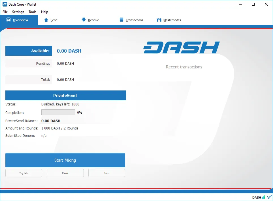
Task: Click the PrivateSend header bar
Action: point(66,95)
